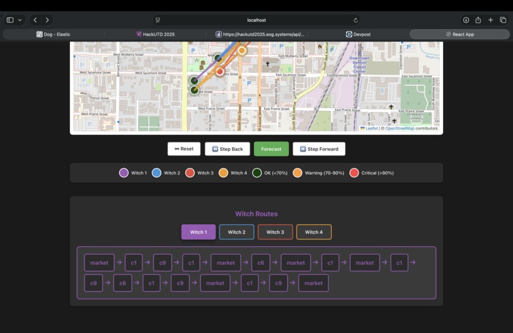Reload the page with refresh icon
This screenshot has height=333, width=513.
point(355,20)
